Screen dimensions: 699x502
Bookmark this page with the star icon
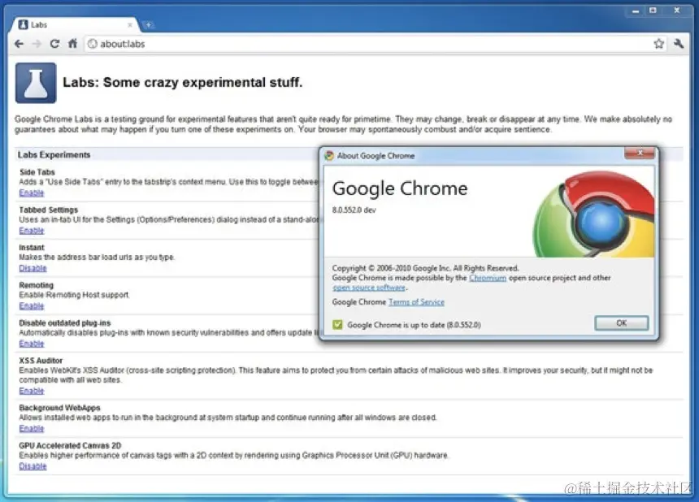(x=658, y=44)
